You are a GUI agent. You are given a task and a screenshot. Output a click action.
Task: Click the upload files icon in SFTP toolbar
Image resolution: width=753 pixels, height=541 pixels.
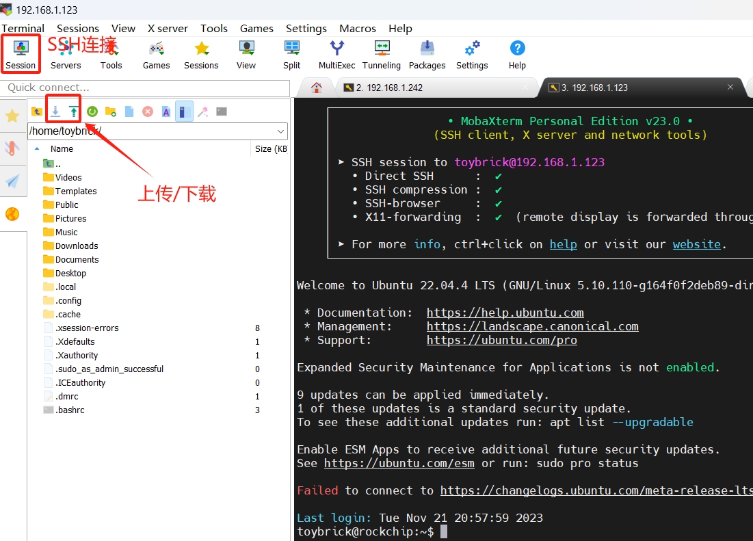pyautogui.click(x=73, y=112)
